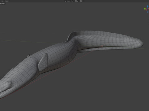This screenshot has height=111, width=149.
Task: Open the Add menu
Action: pos(2,1)
